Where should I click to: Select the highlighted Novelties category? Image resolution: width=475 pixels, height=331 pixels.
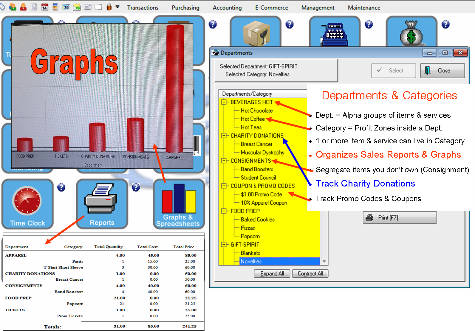click(280, 261)
